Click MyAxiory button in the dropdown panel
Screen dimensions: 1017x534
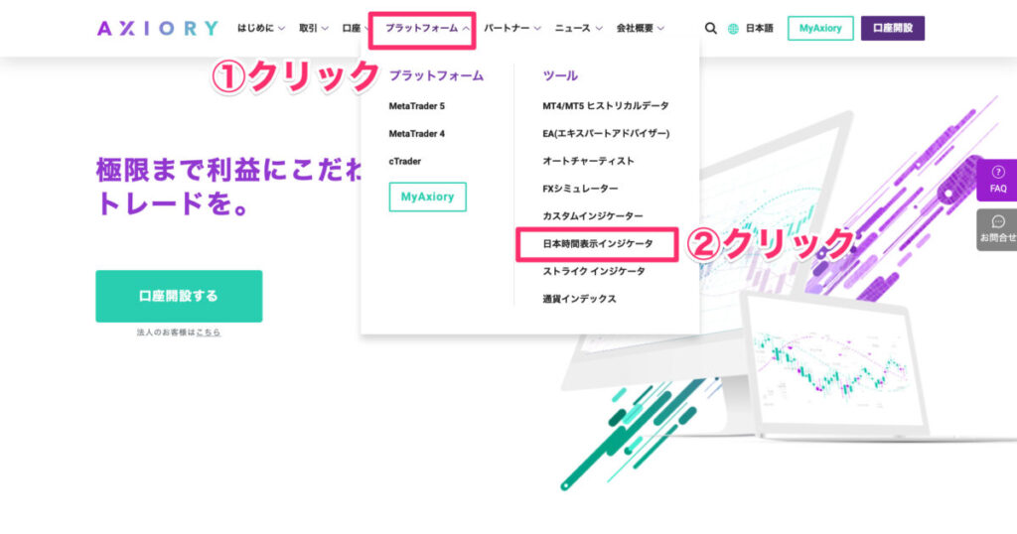(x=427, y=197)
